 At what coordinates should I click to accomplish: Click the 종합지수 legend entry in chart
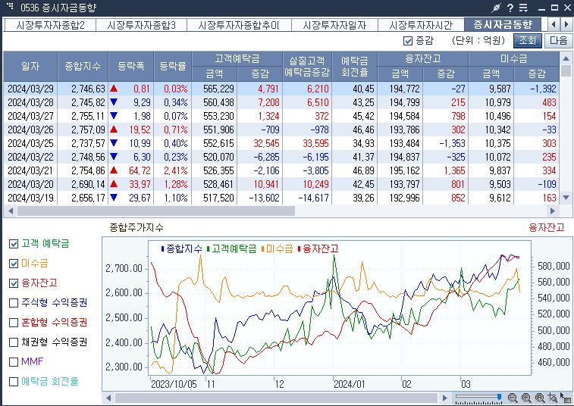[x=181, y=249]
